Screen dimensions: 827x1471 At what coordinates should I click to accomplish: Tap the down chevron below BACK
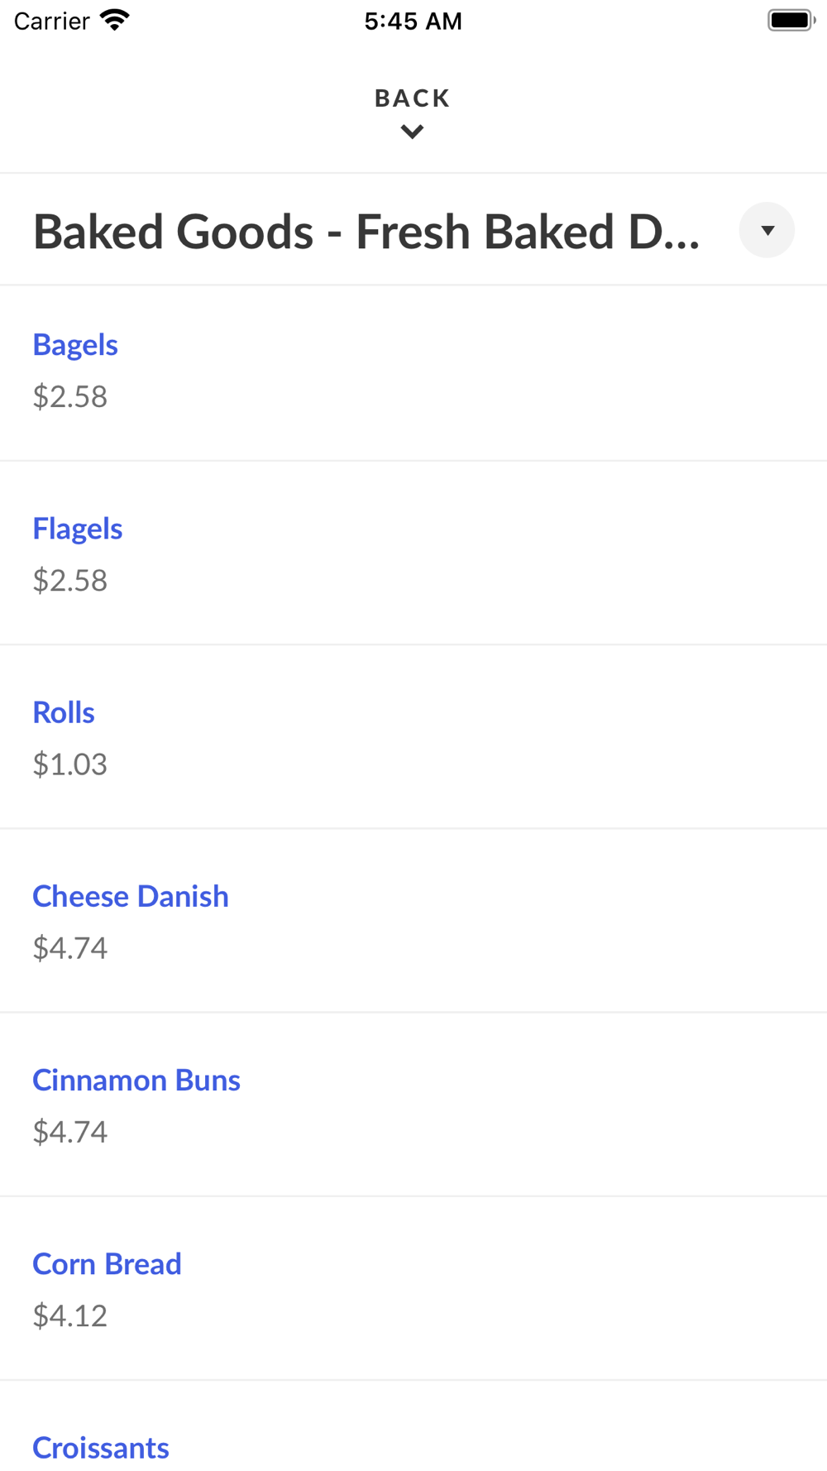coord(412,132)
